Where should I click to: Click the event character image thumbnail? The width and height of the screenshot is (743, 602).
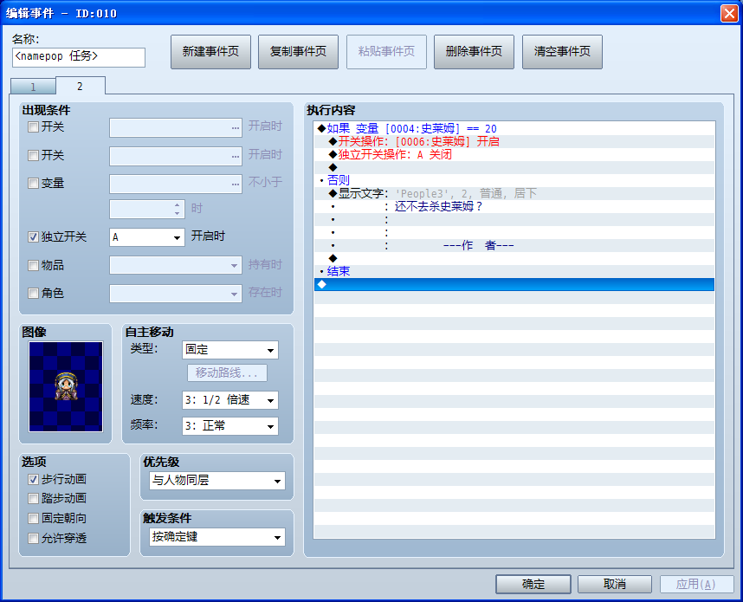coord(66,387)
